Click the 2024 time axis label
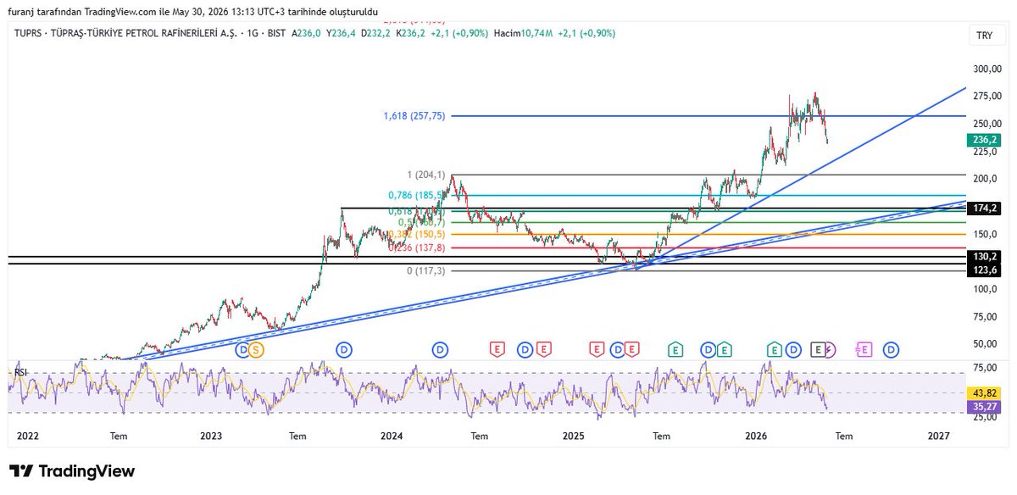1017x495 pixels. (392, 436)
